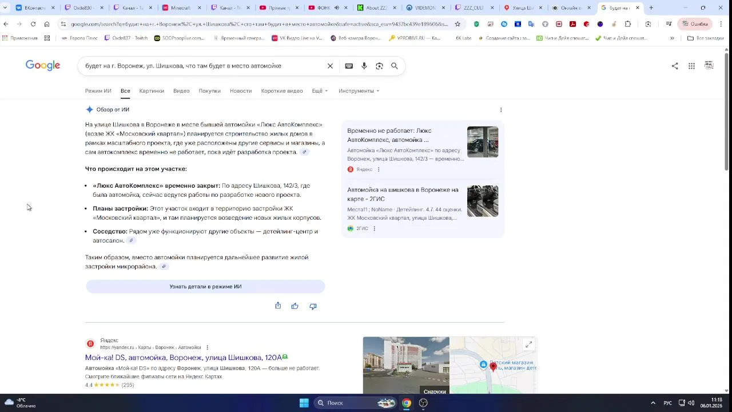This screenshot has width=732, height=412.
Task: Open the 'Европа Плюс' bookmark
Action: [x=79, y=38]
